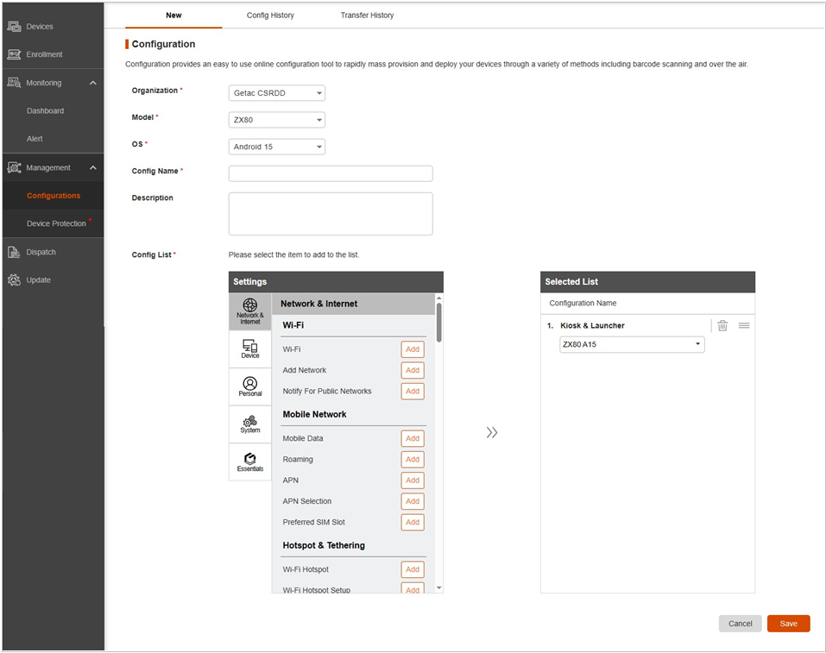Open the Transfer History tab
Viewport: 826px width, 653px height.
point(367,16)
